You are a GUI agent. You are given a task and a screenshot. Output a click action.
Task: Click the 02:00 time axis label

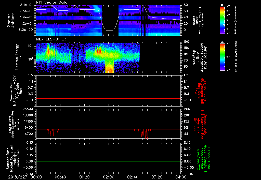[x=109, y=177]
